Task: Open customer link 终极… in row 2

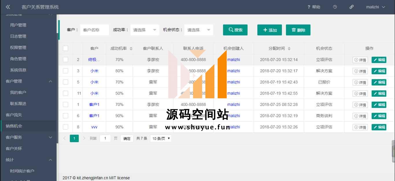Action: pos(94,60)
